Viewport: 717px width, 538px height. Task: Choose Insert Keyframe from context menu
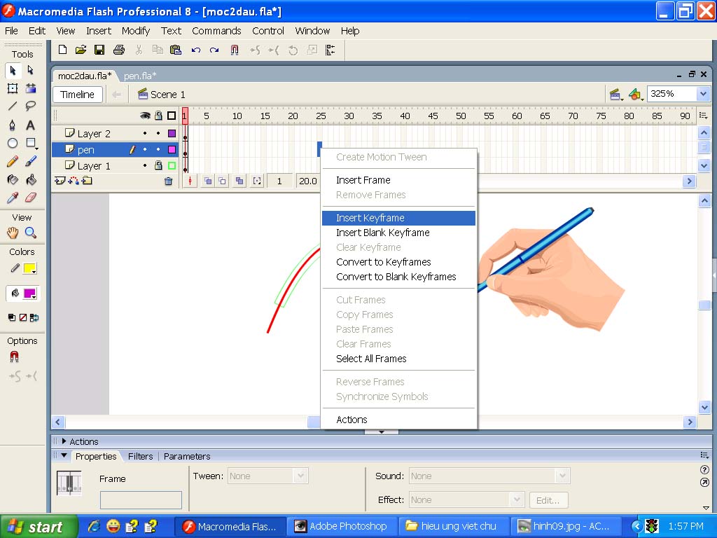(398, 218)
